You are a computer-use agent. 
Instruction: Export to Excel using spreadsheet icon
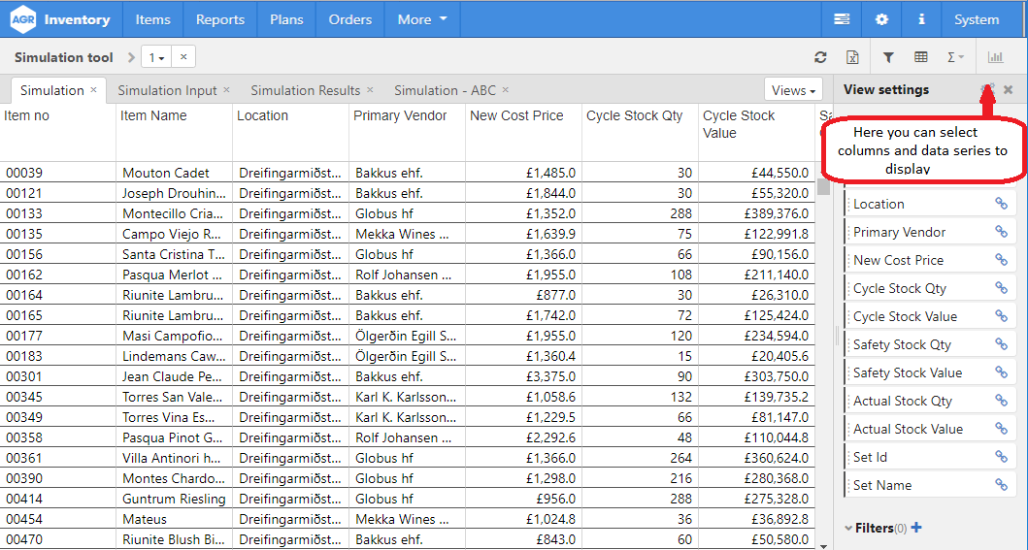tap(852, 57)
